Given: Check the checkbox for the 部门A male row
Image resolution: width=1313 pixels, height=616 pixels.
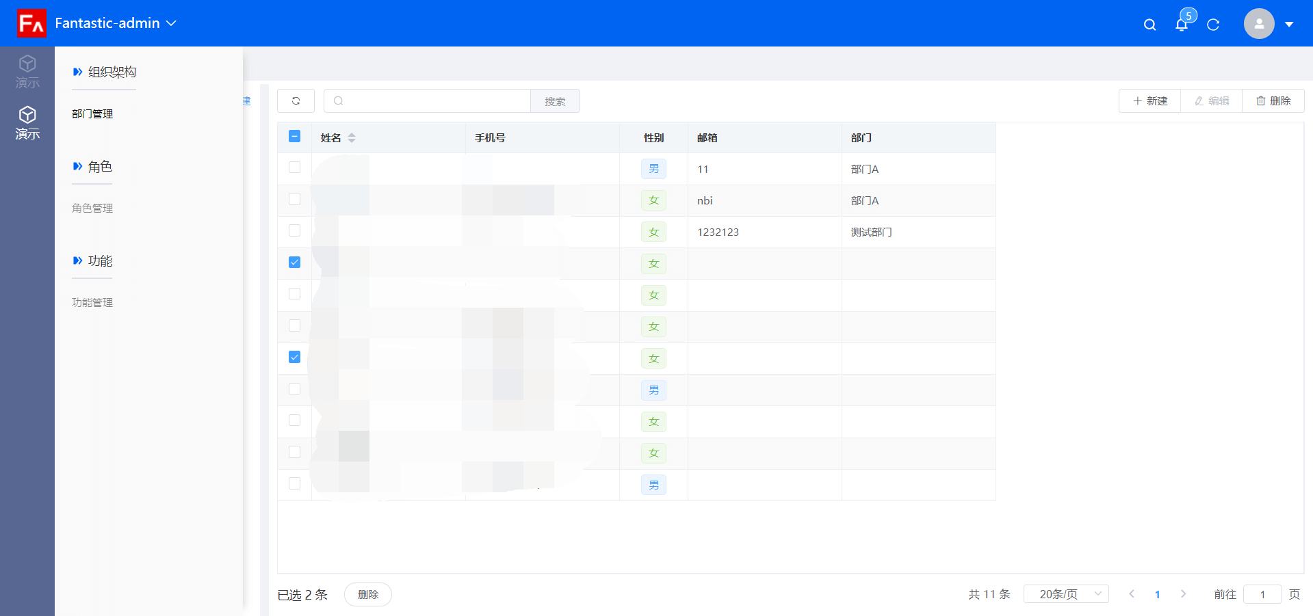Looking at the screenshot, I should pyautogui.click(x=294, y=168).
